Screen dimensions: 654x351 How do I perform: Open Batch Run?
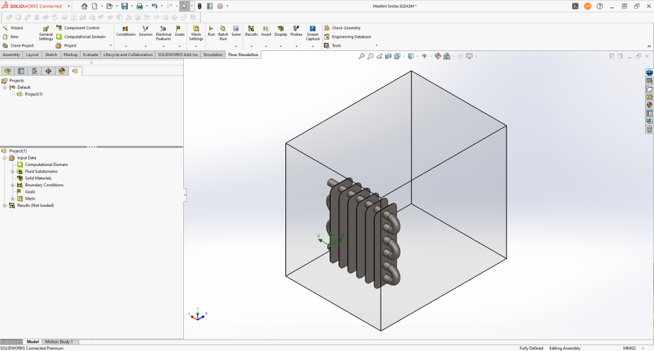pyautogui.click(x=223, y=33)
